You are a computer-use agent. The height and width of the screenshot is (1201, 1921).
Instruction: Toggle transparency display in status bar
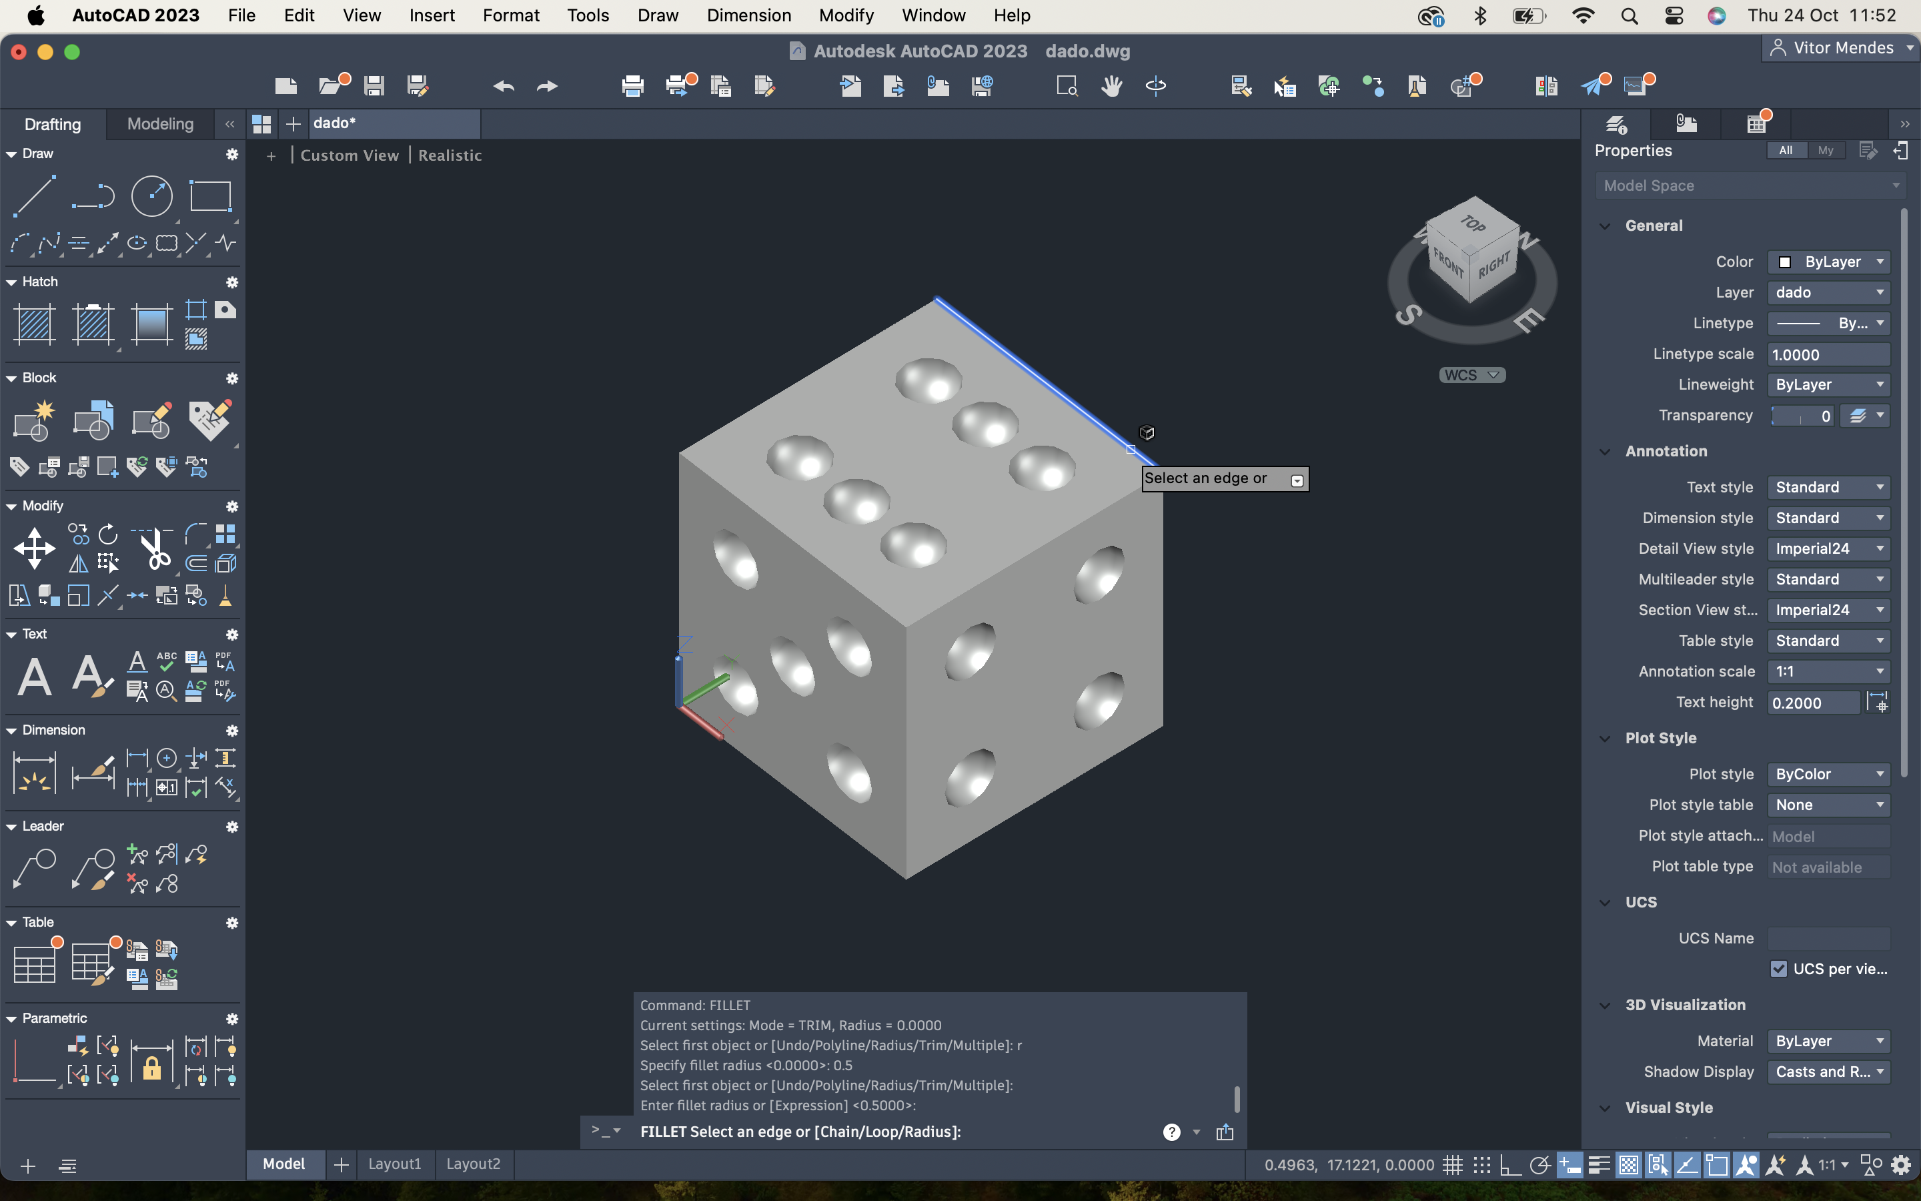tap(1628, 1165)
